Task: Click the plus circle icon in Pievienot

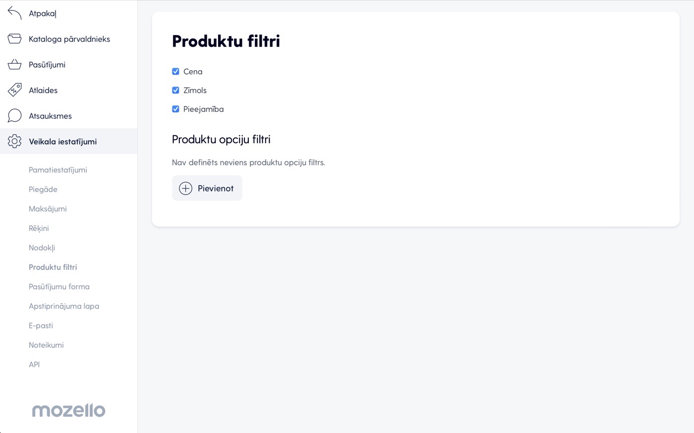Action: pos(185,188)
